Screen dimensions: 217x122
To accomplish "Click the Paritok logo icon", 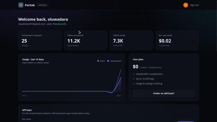I will (21, 5).
